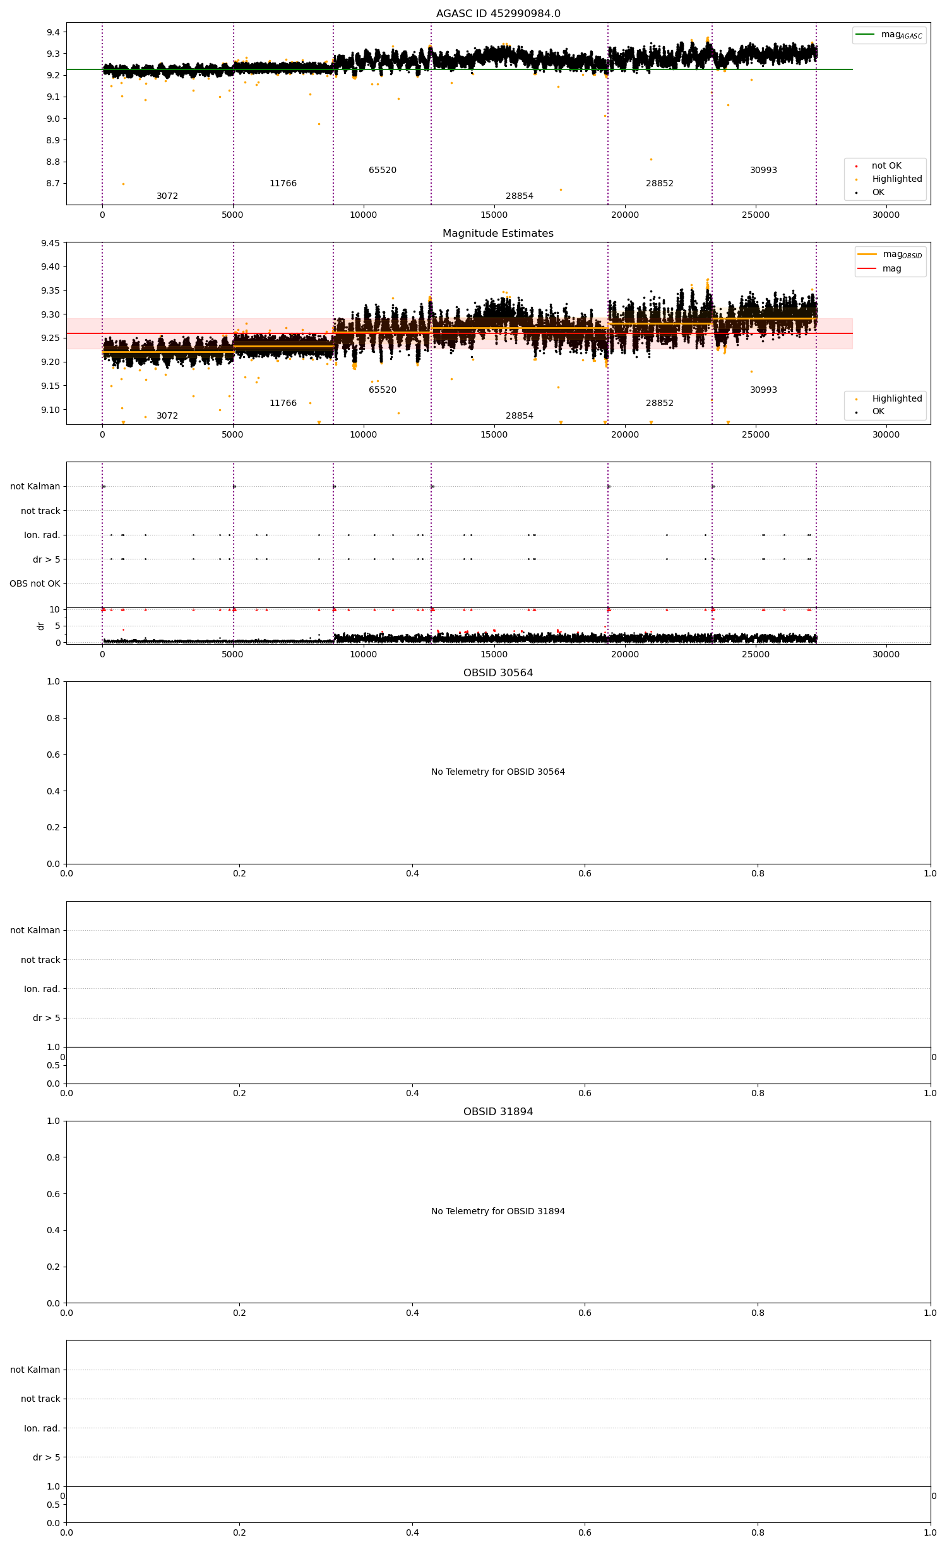The image size is (947, 1547).
Task: Click the 'OBS not OK' axis label
Action: (35, 583)
